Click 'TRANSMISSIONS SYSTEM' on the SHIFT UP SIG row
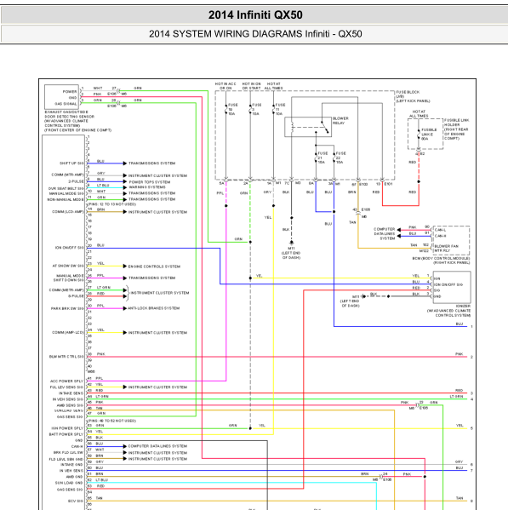This screenshot has height=510, width=508. point(151,163)
